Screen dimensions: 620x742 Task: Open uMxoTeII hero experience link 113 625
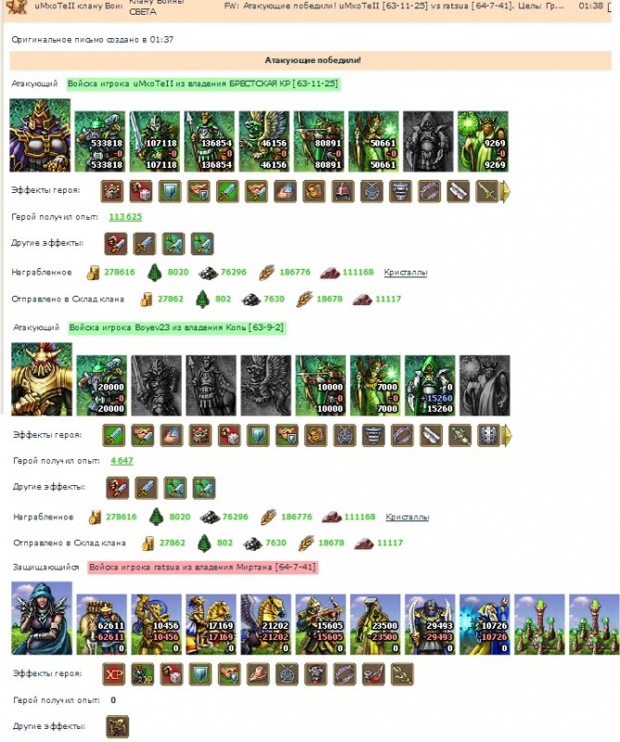pyautogui.click(x=125, y=217)
